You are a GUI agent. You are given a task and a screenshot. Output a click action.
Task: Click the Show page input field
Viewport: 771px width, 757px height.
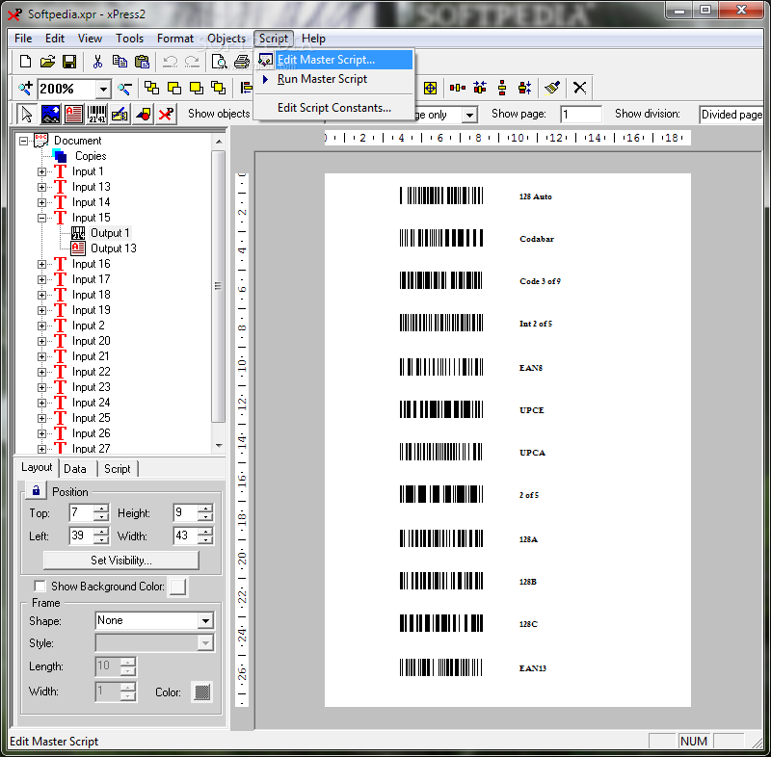click(x=581, y=115)
